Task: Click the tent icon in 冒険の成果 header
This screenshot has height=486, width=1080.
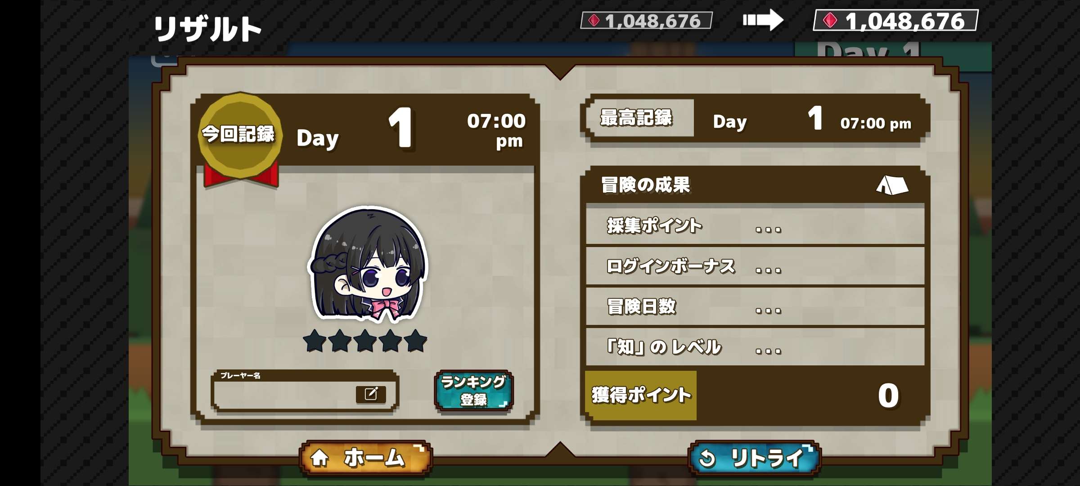Action: 892,185
